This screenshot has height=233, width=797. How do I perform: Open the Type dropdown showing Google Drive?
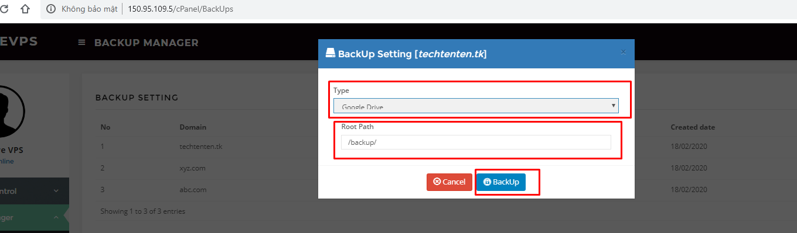tap(476, 106)
